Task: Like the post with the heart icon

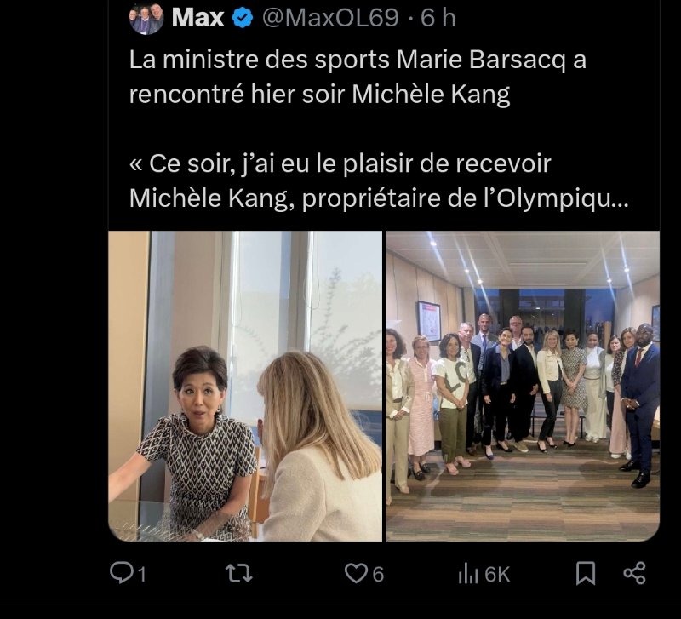Action: coord(355,574)
